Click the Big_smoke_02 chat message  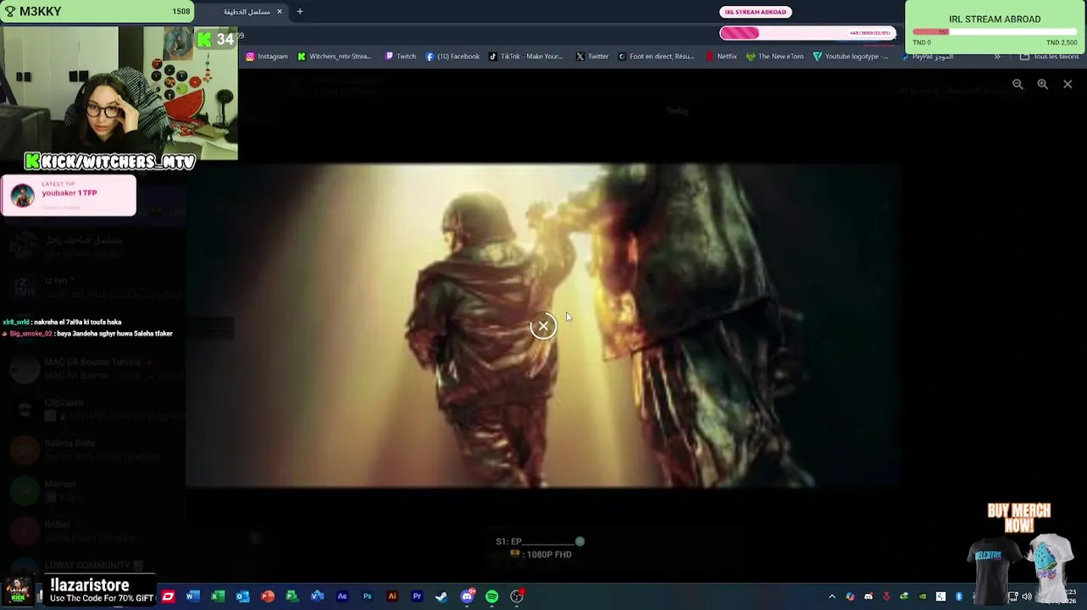pyautogui.click(x=87, y=334)
